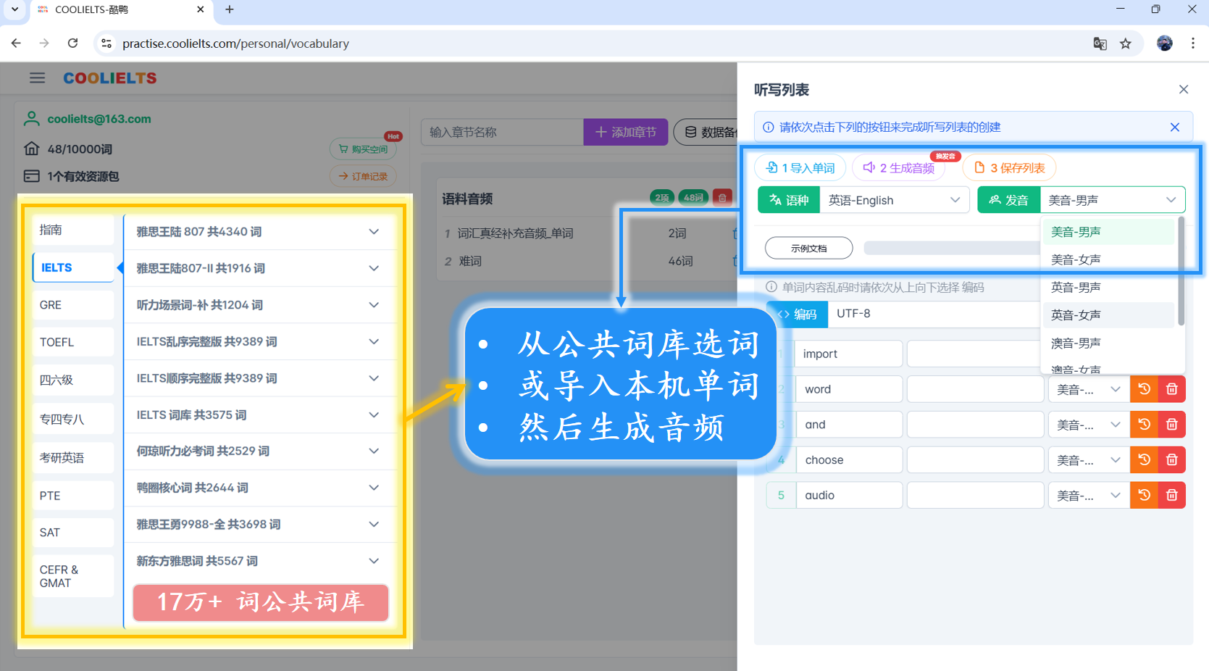Close the 听写列表 panel
The image size is (1209, 671).
point(1183,89)
